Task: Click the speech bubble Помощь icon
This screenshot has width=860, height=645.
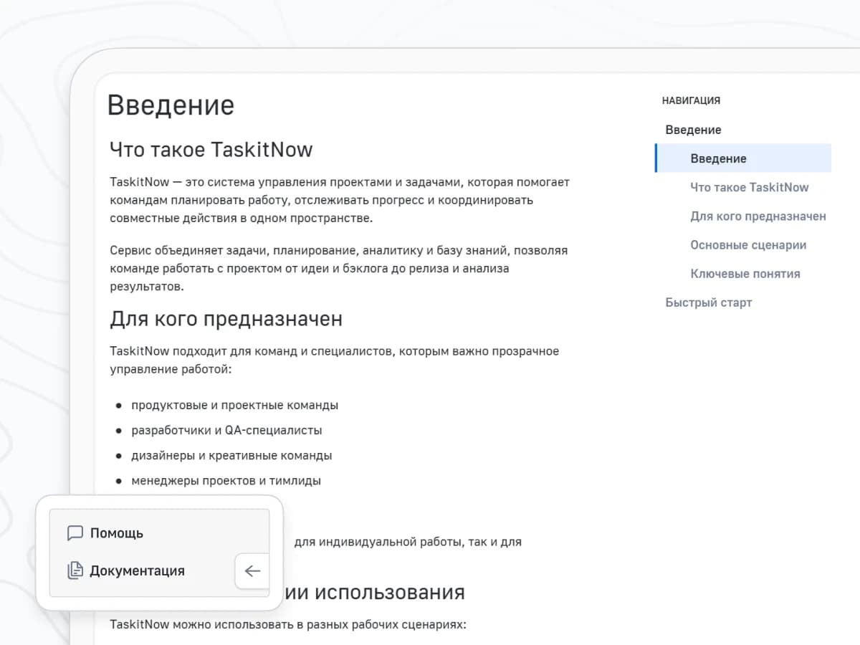Action: 75,532
